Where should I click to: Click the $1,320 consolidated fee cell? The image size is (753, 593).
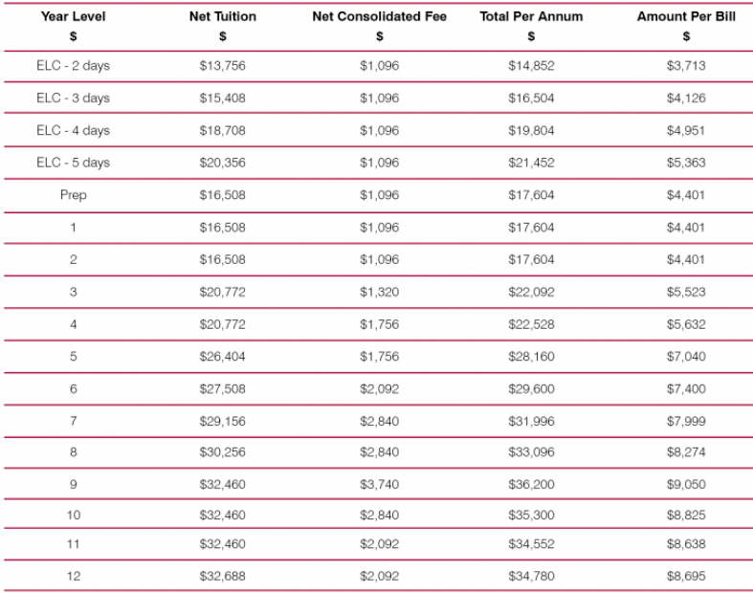[380, 292]
